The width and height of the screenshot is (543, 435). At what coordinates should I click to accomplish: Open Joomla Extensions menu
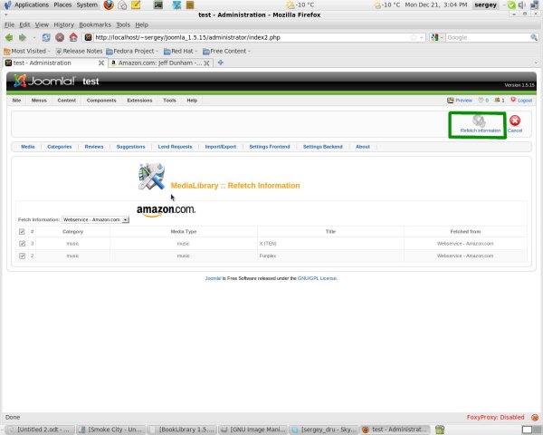click(x=139, y=101)
